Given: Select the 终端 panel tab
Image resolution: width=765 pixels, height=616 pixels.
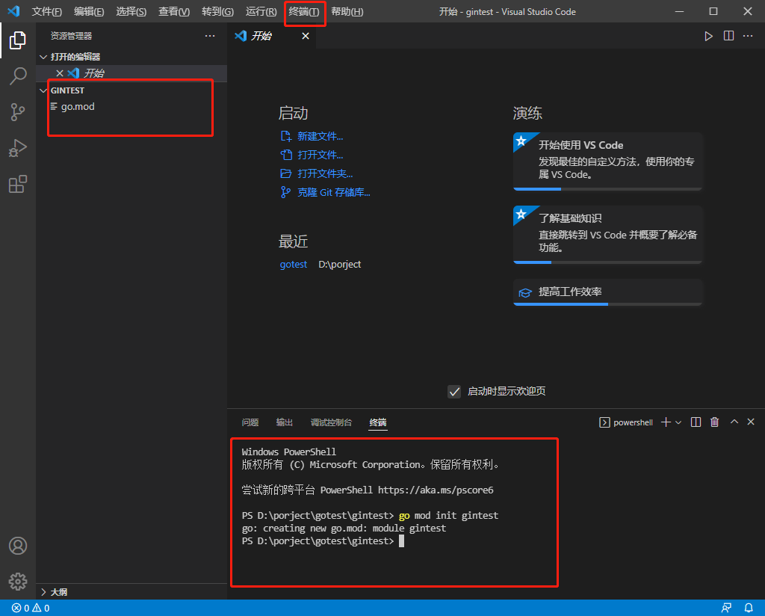Looking at the screenshot, I should (x=377, y=422).
